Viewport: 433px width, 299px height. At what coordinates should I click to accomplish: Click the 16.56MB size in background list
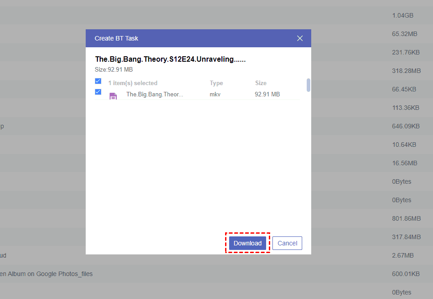(x=405, y=163)
